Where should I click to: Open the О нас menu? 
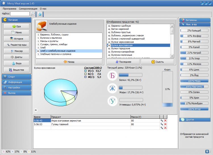click(43, 9)
